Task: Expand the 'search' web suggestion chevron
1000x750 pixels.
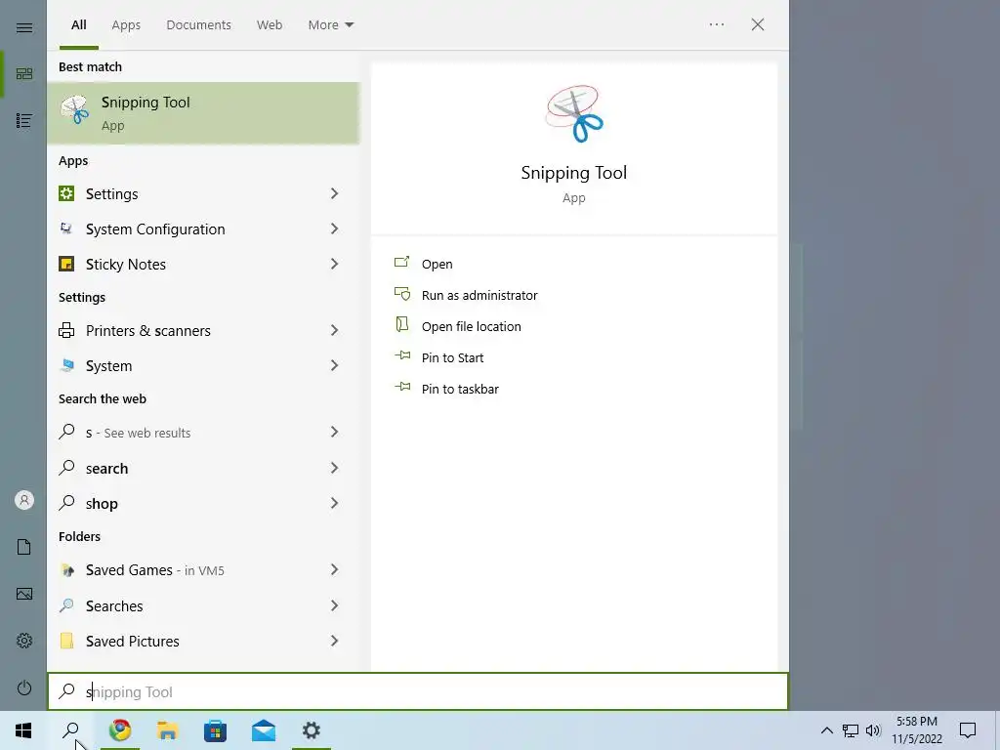Action: [x=334, y=468]
